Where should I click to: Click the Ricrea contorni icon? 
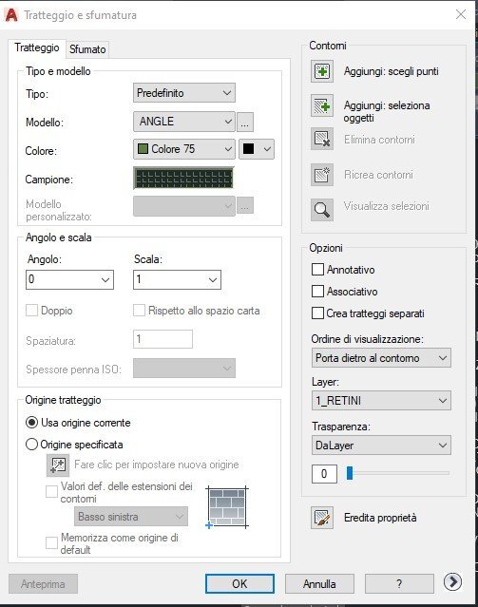pos(322,175)
